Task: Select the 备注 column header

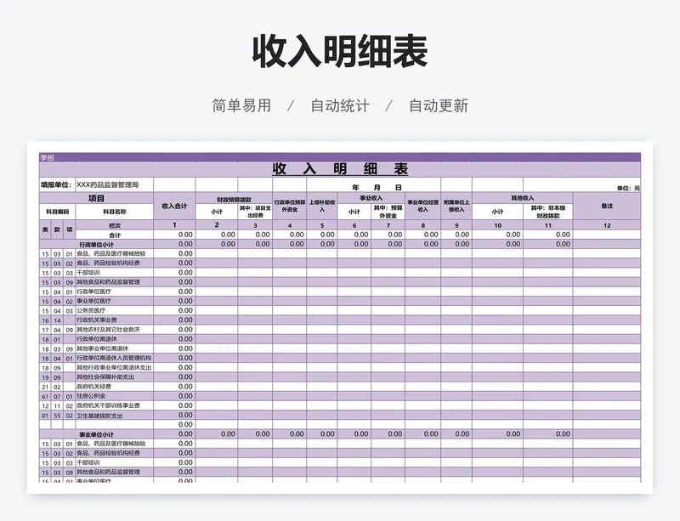Action: coord(606,207)
